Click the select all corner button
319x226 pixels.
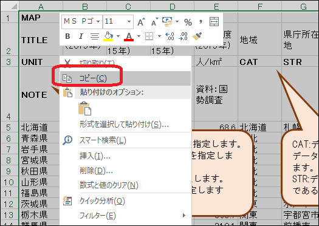click(9, 6)
